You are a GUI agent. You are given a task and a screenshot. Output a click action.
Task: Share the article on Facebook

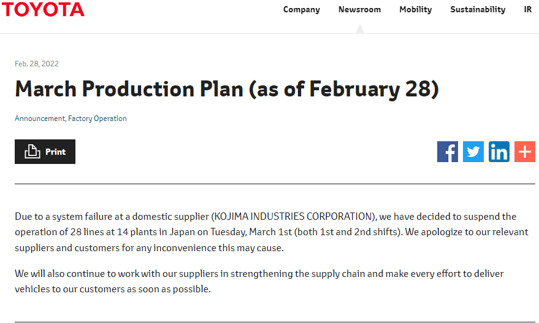pos(448,152)
